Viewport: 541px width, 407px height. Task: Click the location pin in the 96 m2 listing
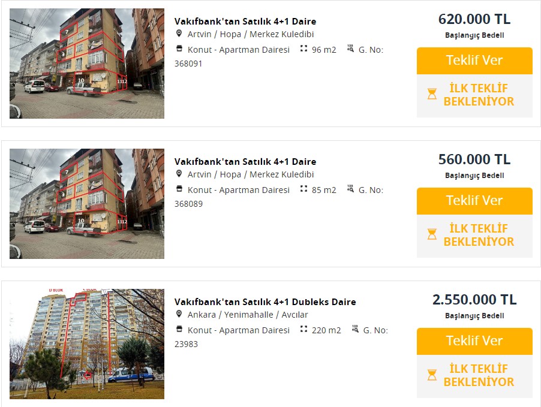(x=179, y=34)
